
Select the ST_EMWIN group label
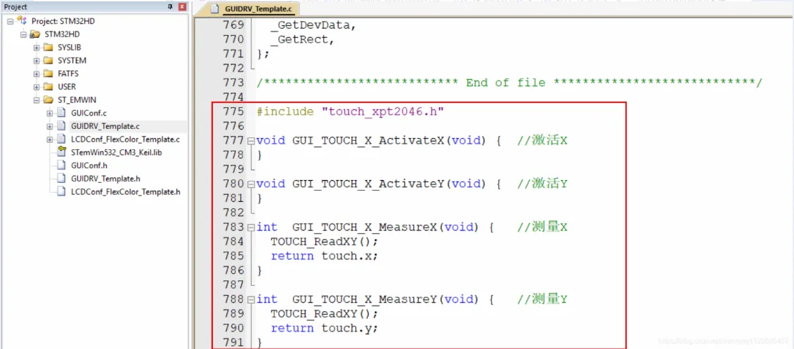point(76,100)
